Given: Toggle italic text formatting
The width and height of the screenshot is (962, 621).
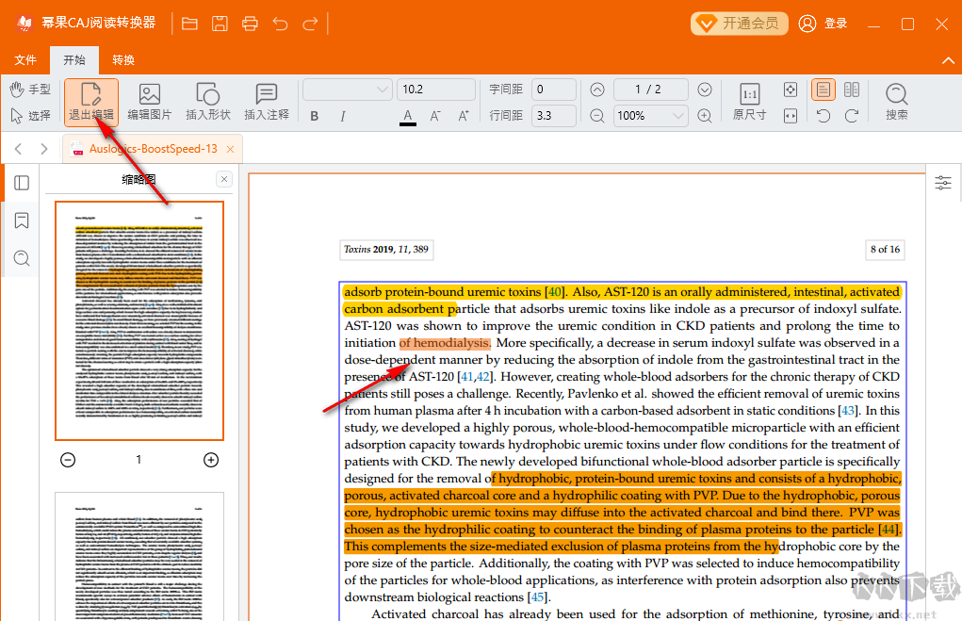Looking at the screenshot, I should pyautogui.click(x=343, y=116).
